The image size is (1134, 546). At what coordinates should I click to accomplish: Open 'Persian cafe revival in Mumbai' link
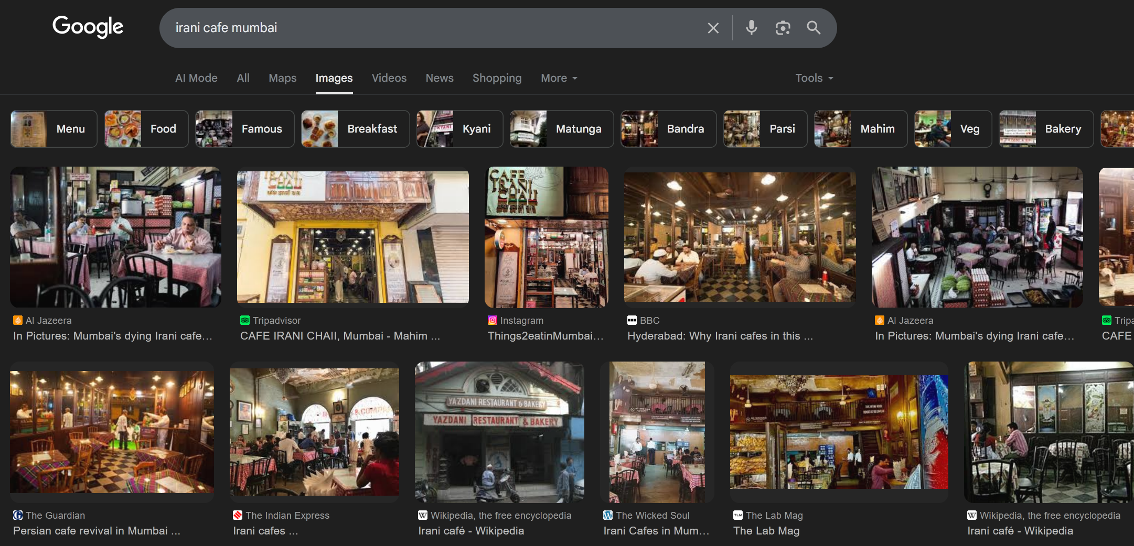coord(97,531)
